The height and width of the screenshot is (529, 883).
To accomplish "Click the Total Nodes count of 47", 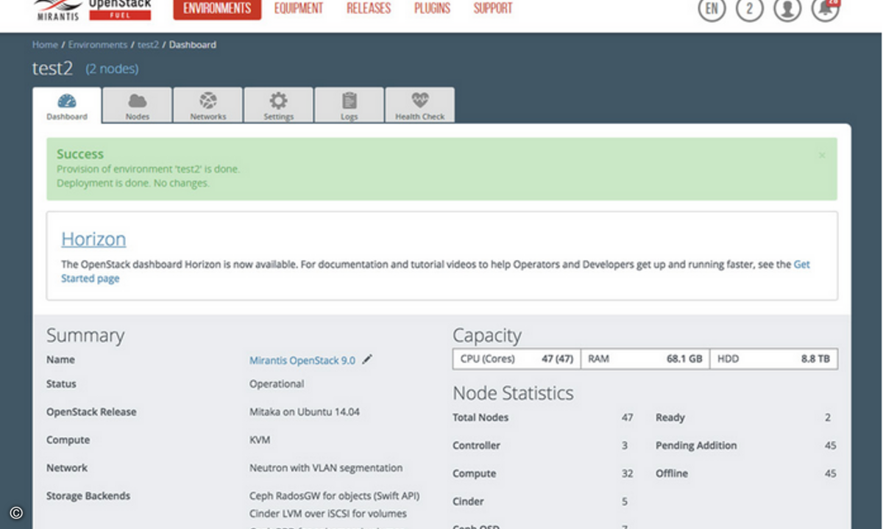I will pos(627,417).
